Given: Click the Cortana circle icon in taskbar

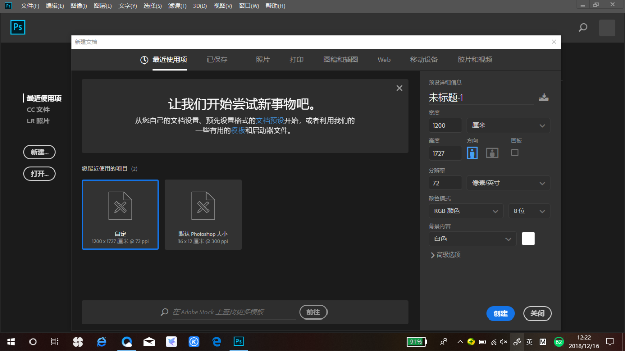Looking at the screenshot, I should [x=33, y=342].
